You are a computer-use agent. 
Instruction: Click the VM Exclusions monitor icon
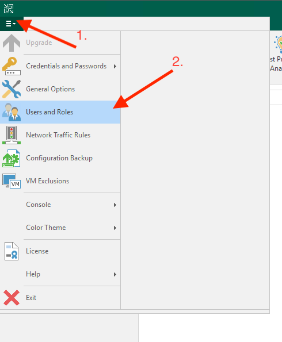(x=12, y=181)
